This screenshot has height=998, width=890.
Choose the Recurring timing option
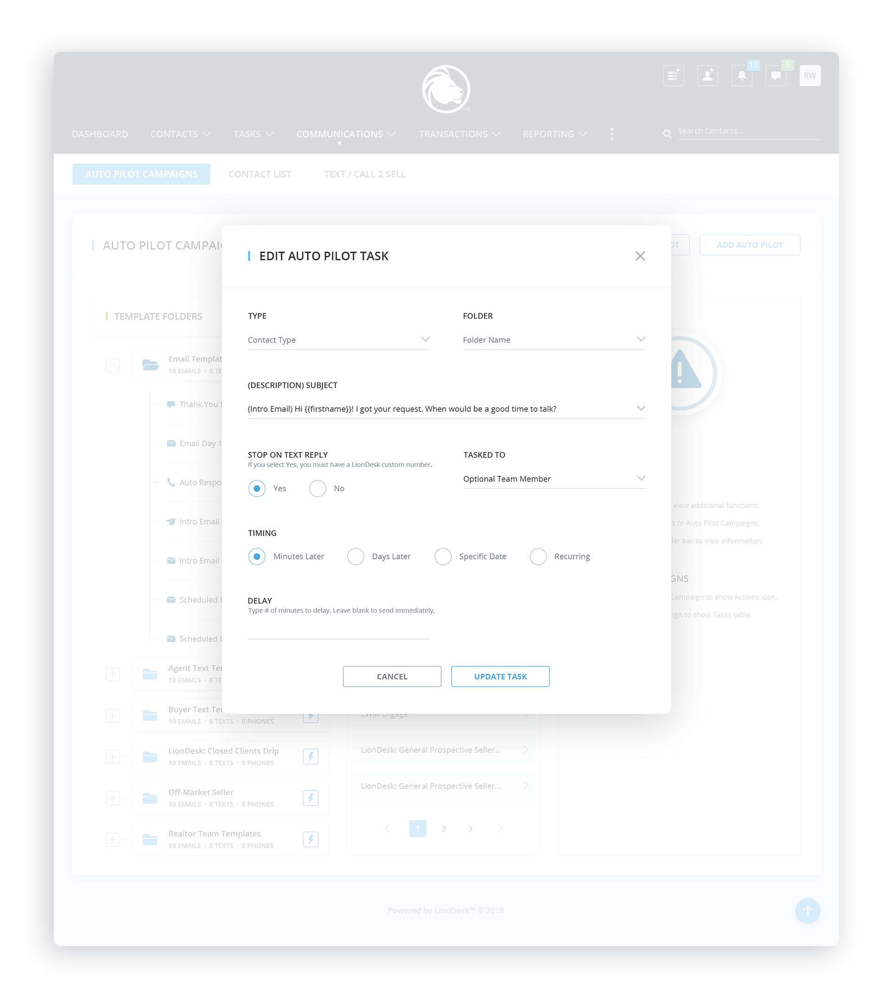tap(538, 556)
